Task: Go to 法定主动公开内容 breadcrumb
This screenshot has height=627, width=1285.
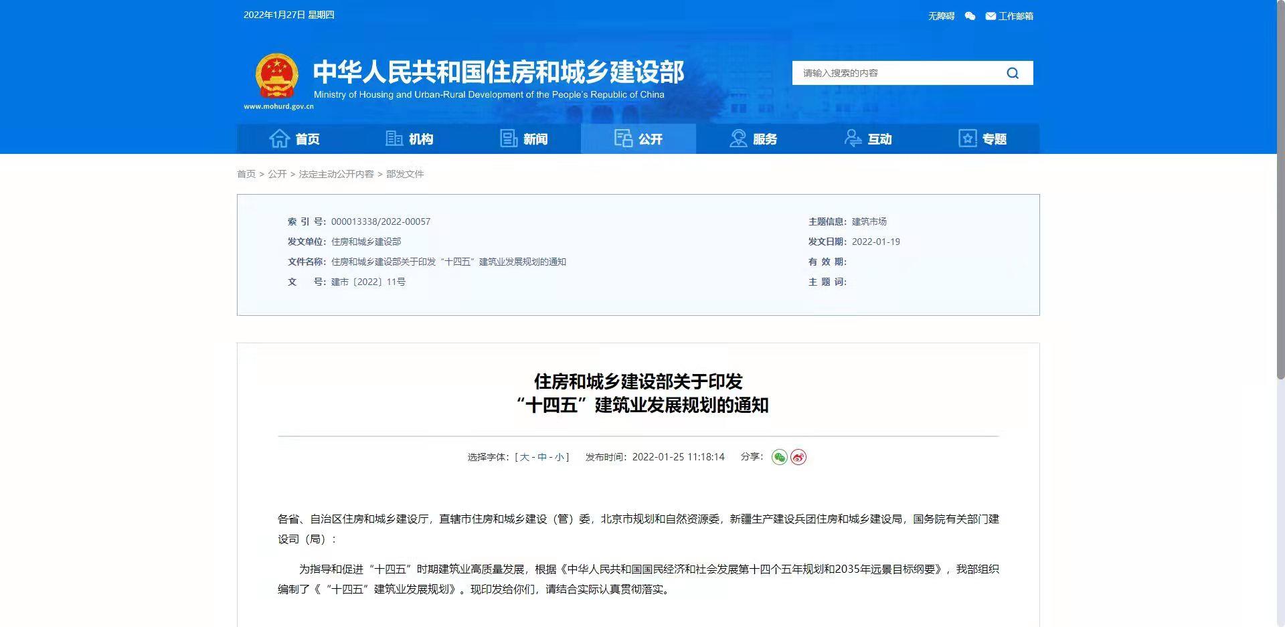Action: coord(336,174)
